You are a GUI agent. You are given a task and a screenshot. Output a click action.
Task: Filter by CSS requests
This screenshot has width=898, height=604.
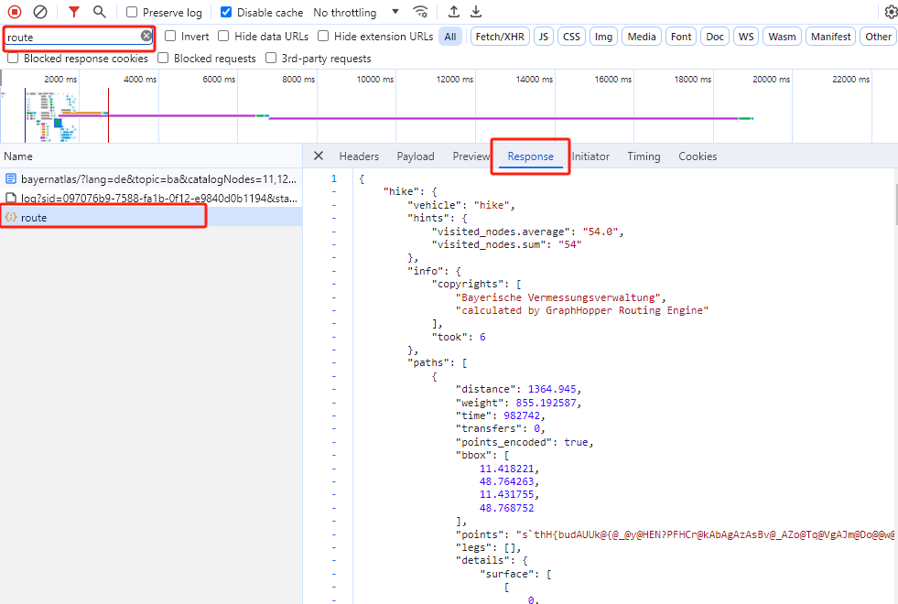pyautogui.click(x=571, y=37)
